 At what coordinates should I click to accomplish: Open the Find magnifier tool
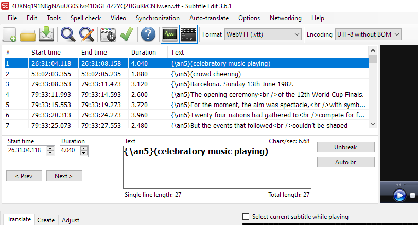tap(68, 34)
